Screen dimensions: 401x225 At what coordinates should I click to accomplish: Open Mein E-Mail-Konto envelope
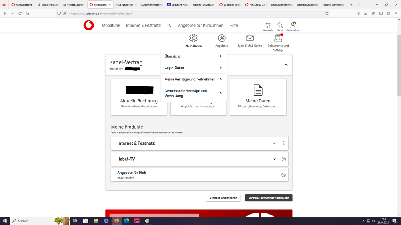[x=250, y=41]
